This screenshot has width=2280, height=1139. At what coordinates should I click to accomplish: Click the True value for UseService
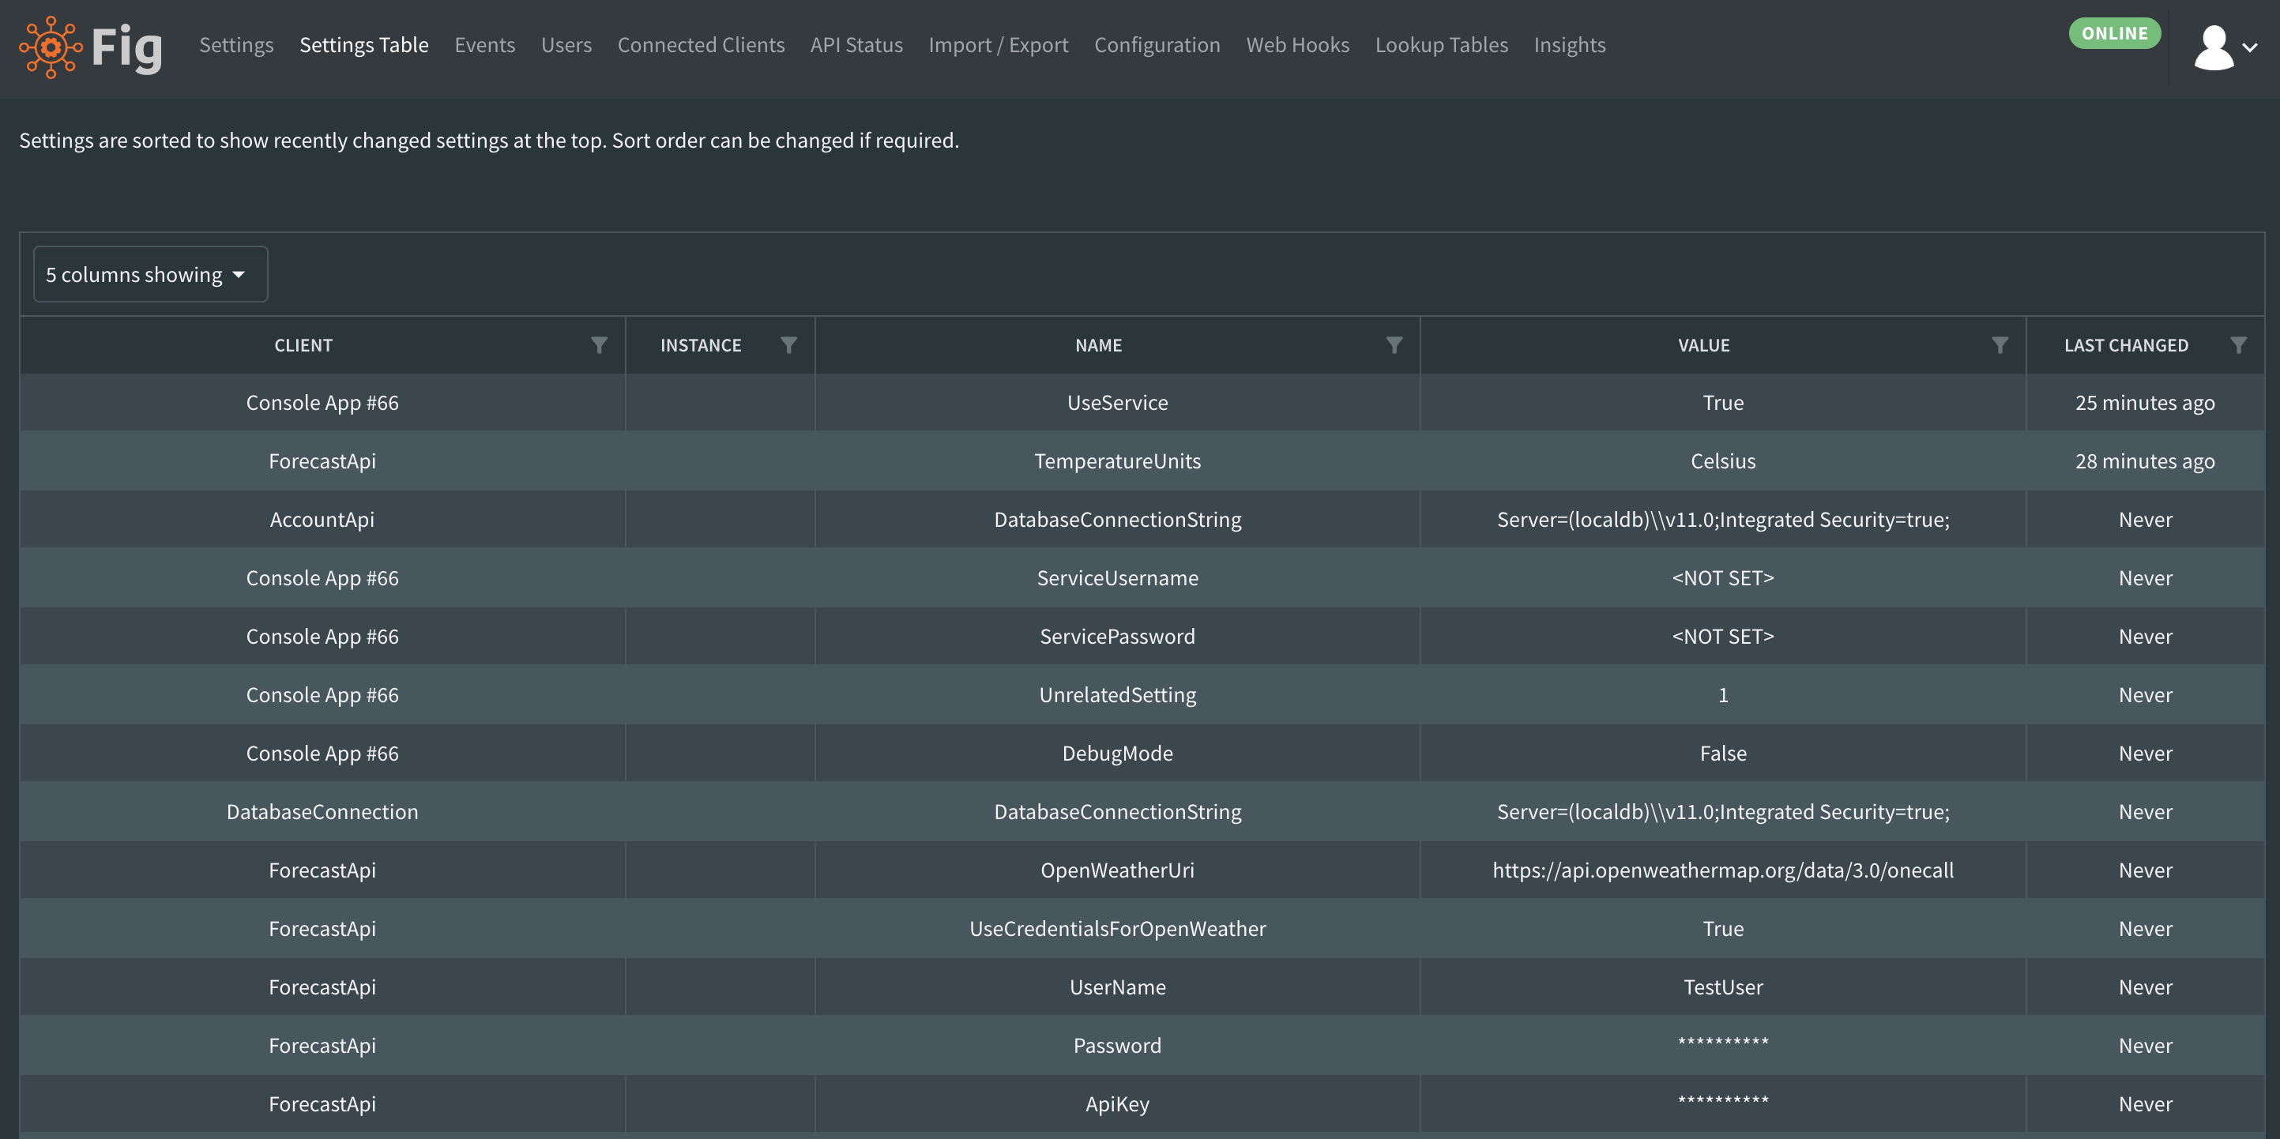click(x=1723, y=403)
